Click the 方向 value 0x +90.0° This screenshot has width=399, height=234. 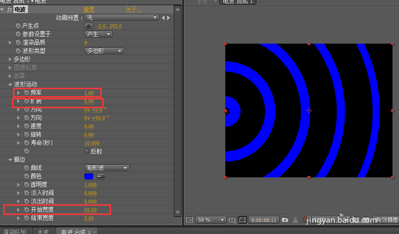click(x=97, y=118)
